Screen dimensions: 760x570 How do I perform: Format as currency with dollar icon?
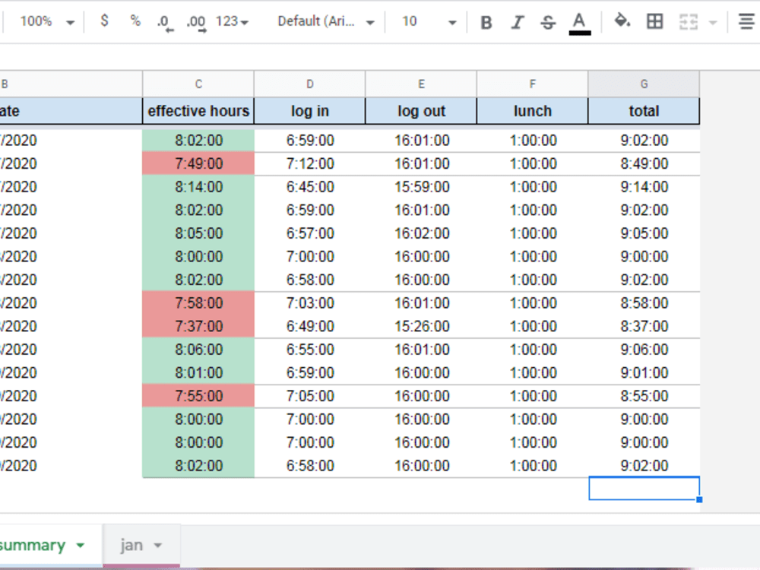tap(104, 21)
